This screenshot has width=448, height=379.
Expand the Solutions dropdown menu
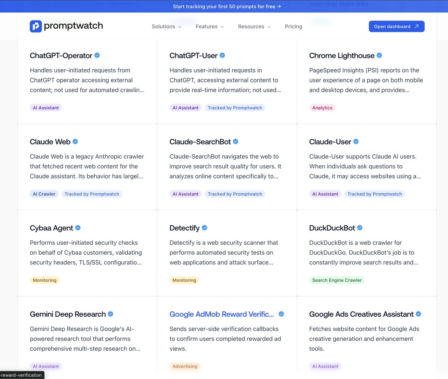tap(167, 27)
